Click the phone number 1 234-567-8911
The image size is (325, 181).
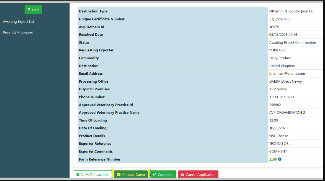click(x=281, y=97)
